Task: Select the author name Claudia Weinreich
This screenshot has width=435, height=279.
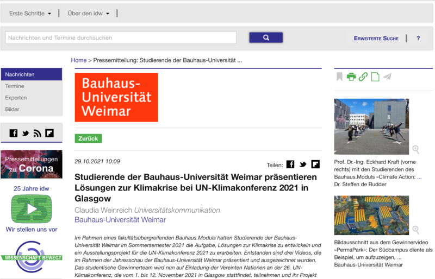Action: (103, 210)
